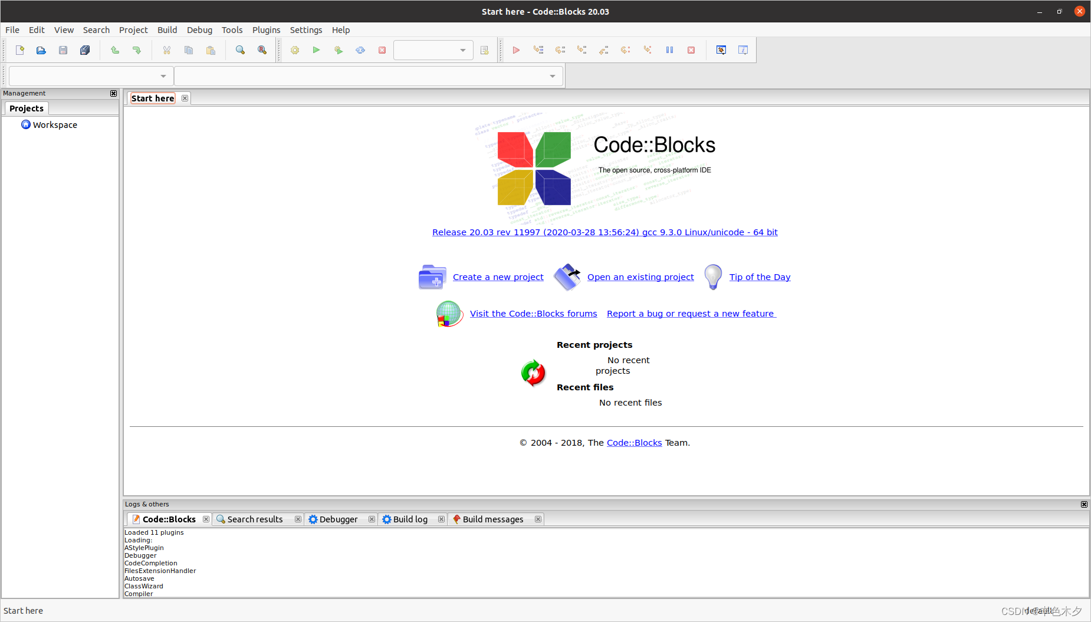
Task: Open the Project menu
Action: (133, 30)
